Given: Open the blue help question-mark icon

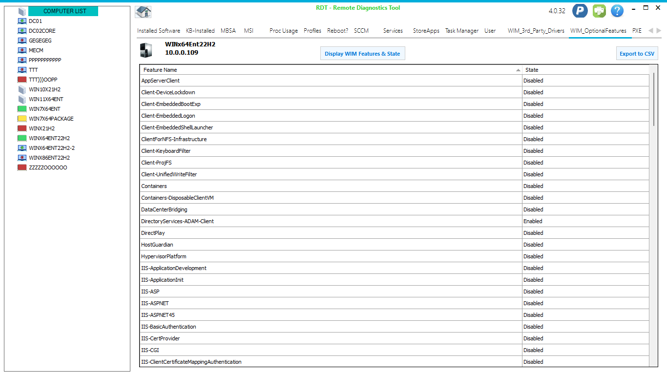Looking at the screenshot, I should (x=617, y=11).
